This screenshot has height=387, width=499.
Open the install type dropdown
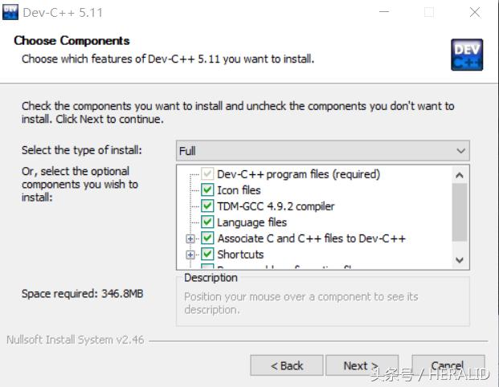click(322, 151)
